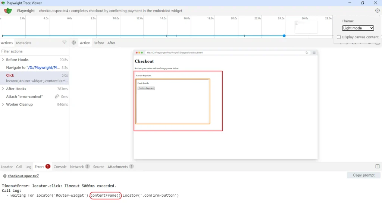
Task: Click the waiting for locator log line
Action: click(x=93, y=195)
